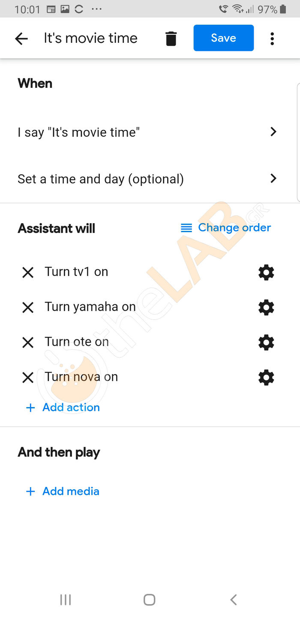Expand the I say "It's movie time" row
Screen dimensions: 300x617
pyautogui.click(x=147, y=132)
